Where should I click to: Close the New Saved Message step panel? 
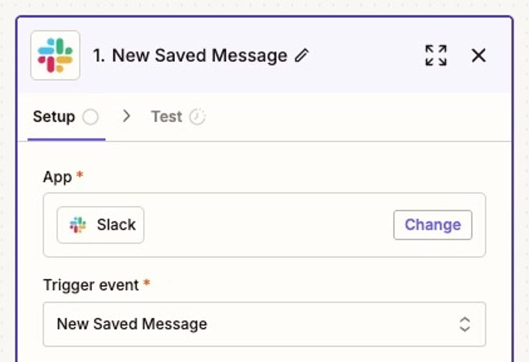pyautogui.click(x=478, y=55)
